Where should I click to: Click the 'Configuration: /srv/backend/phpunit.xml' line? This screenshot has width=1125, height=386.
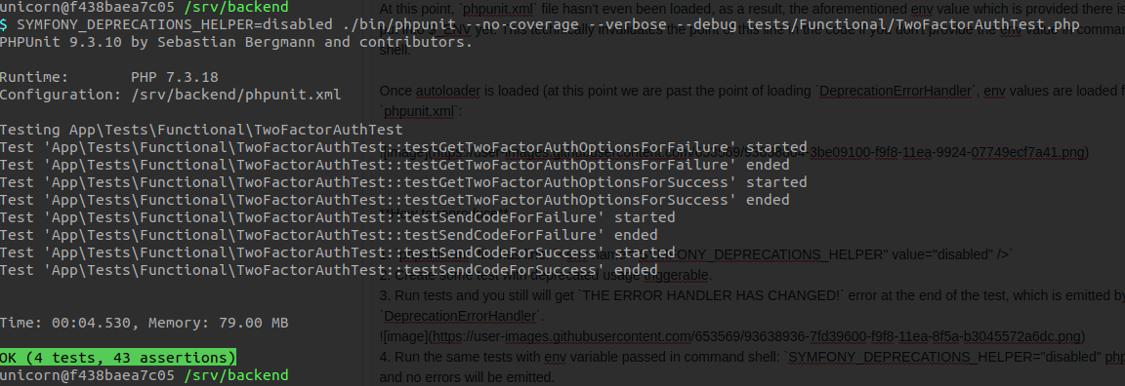(171, 95)
